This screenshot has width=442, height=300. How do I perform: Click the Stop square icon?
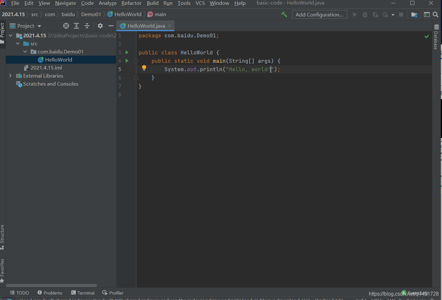[401, 14]
